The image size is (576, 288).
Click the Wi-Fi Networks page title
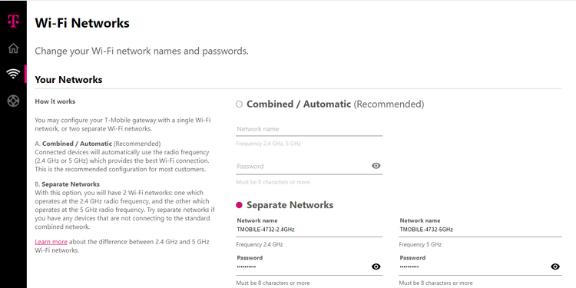tap(82, 23)
